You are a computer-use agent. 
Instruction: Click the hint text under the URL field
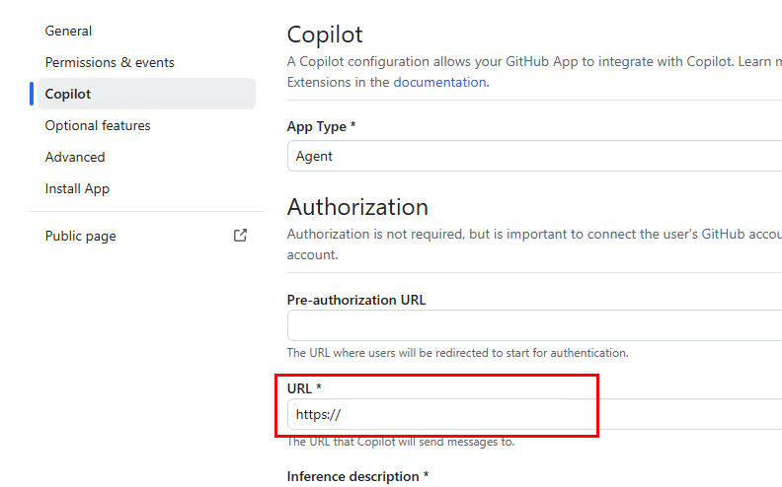[x=400, y=442]
